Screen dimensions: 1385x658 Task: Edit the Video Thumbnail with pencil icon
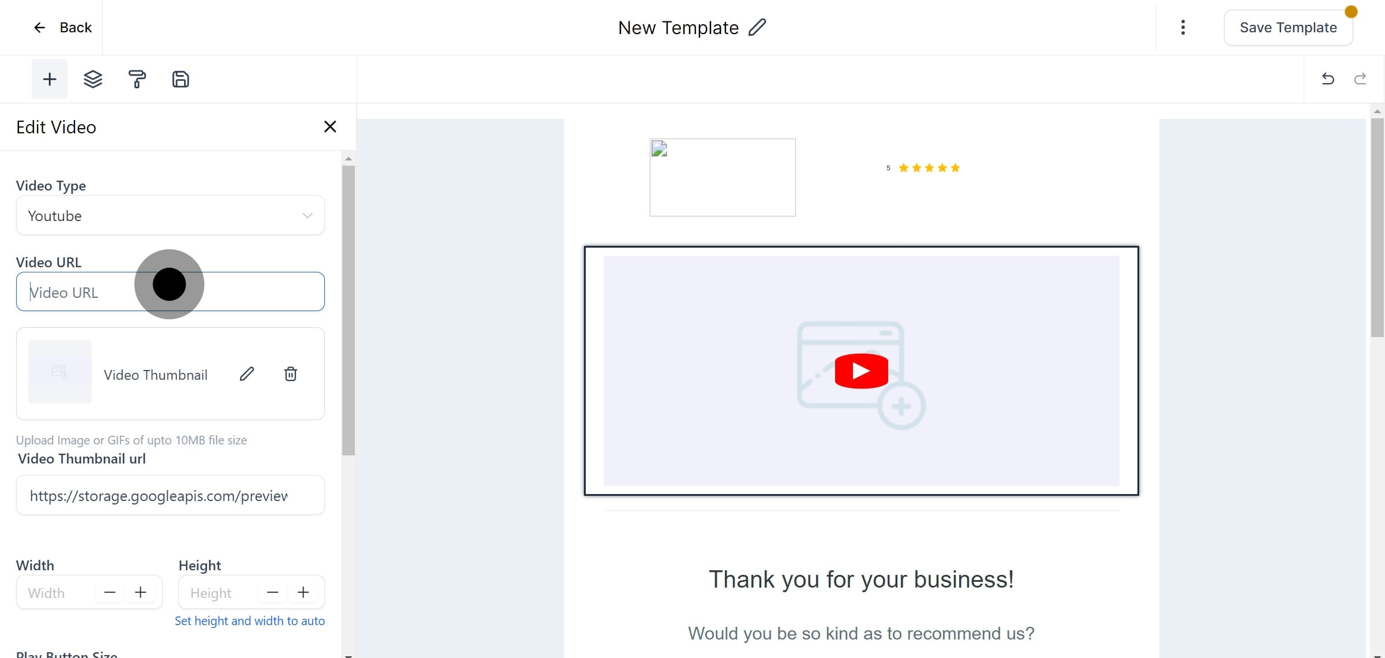247,374
